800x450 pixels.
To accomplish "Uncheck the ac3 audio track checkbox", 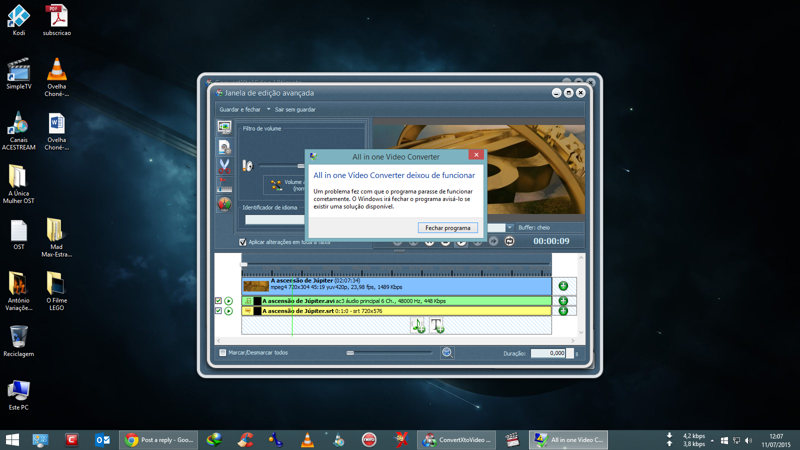I will (x=218, y=301).
